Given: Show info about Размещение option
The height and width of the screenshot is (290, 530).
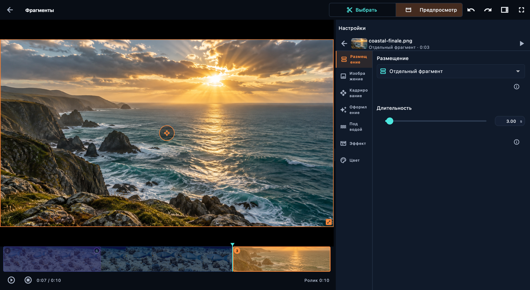Looking at the screenshot, I should click(516, 87).
